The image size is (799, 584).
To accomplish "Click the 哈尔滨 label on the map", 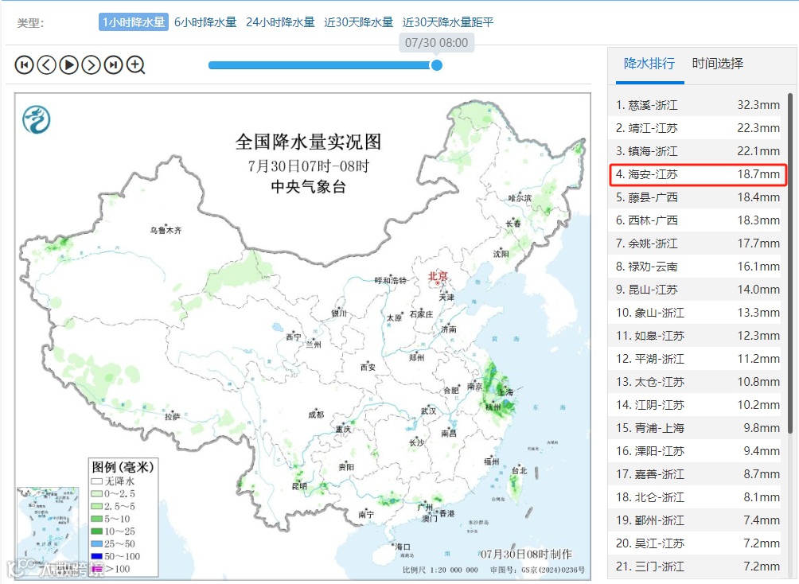I will tap(520, 198).
